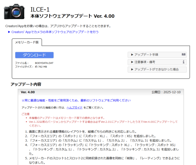Viewport: 196px width, 165px height.
Task: Click the release date 公開日：2025-12-10
Action: [x=166, y=92]
